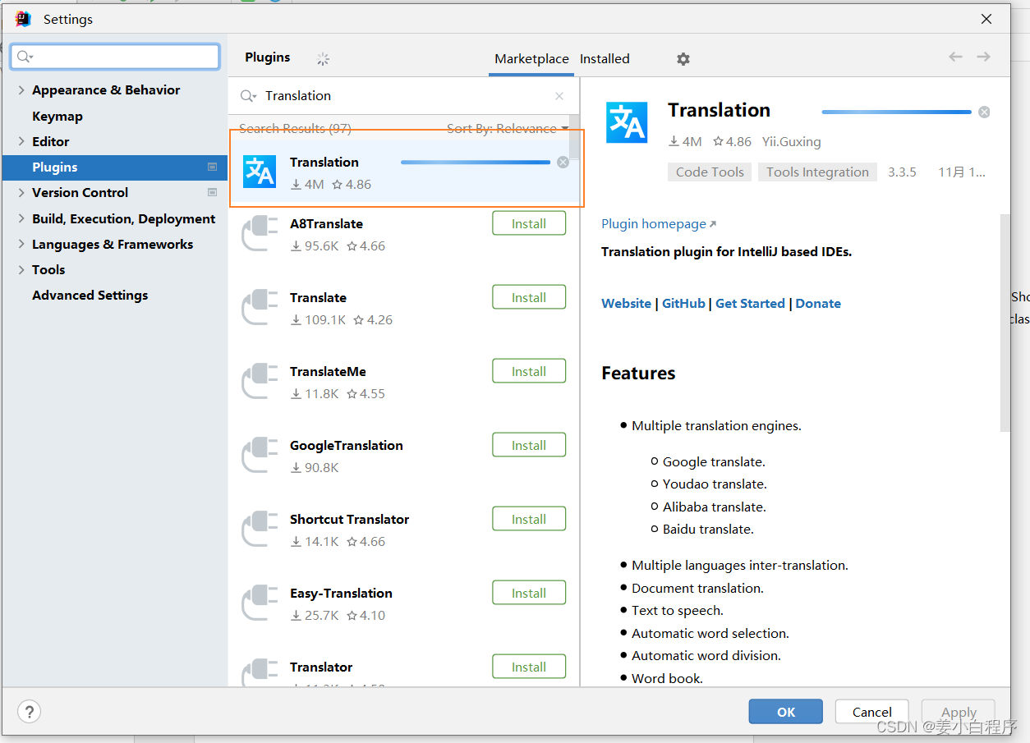1030x743 pixels.
Task: Click the A8Translate plugin icon
Action: [260, 233]
